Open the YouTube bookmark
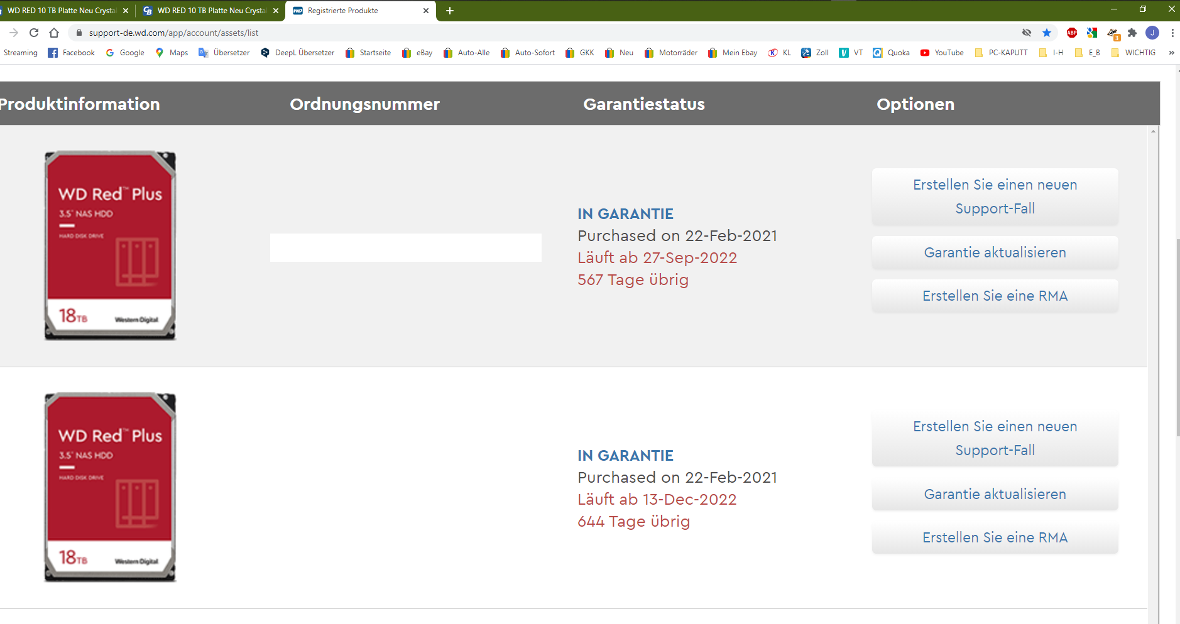The height and width of the screenshot is (624, 1180). (942, 53)
